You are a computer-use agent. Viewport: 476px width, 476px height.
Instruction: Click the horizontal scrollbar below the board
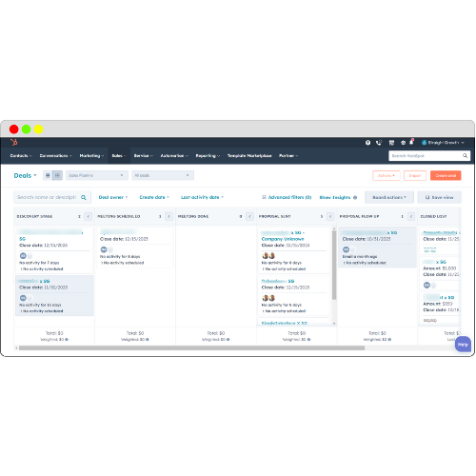(x=191, y=348)
